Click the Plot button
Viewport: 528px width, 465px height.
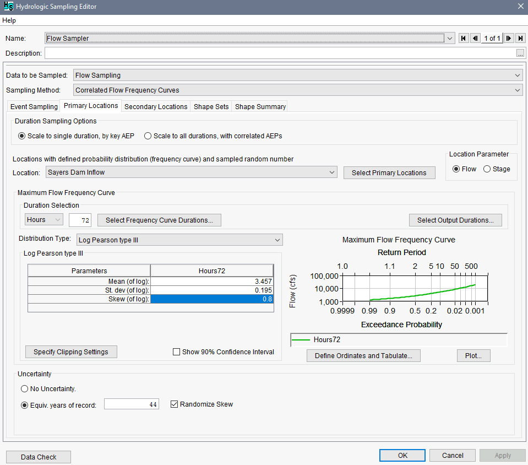(x=473, y=355)
